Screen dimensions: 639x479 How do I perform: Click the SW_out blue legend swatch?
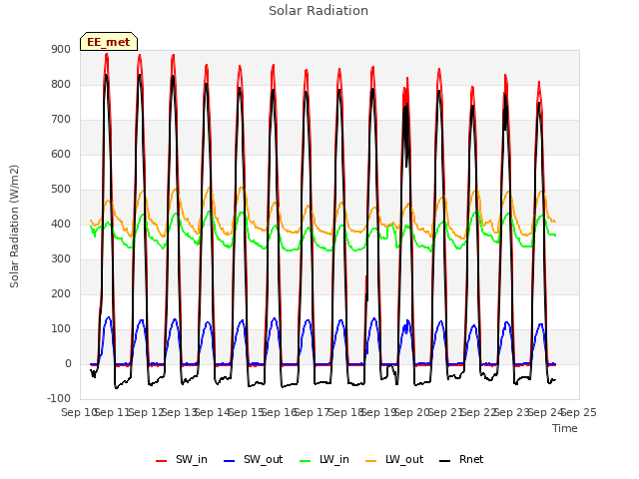pyautogui.click(x=230, y=461)
